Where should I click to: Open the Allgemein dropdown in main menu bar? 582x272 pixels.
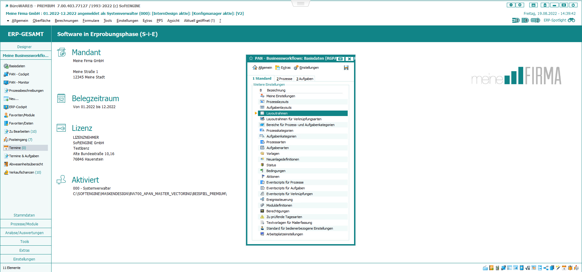20,21
